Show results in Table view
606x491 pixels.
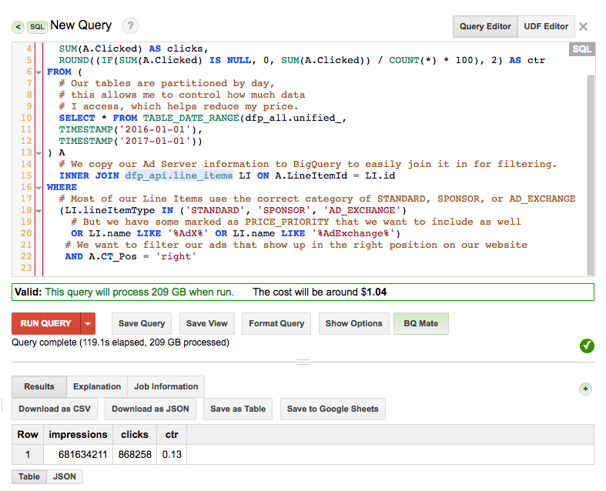click(x=29, y=476)
